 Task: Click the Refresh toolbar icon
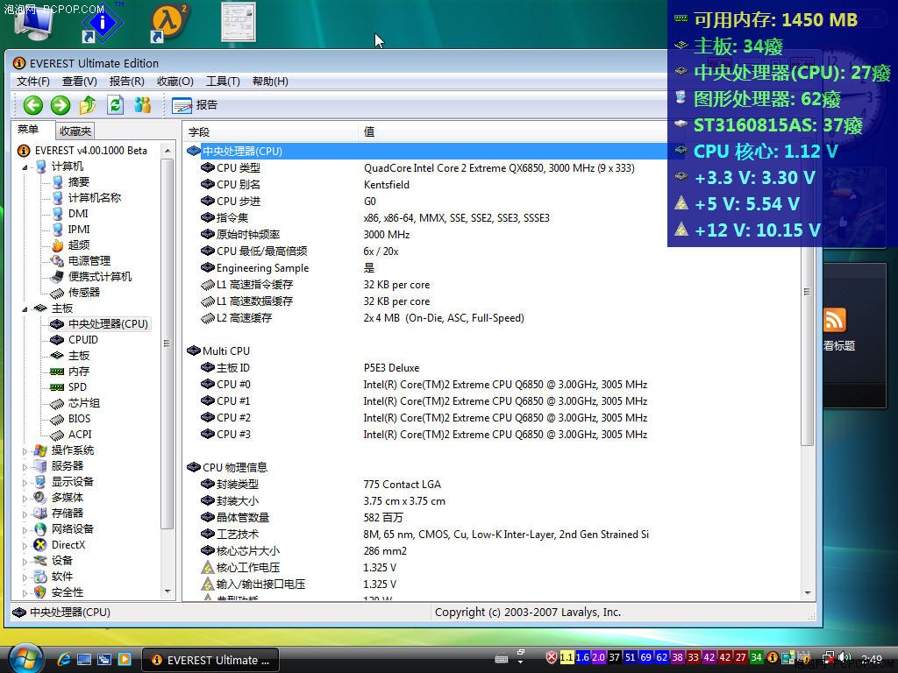[x=115, y=105]
